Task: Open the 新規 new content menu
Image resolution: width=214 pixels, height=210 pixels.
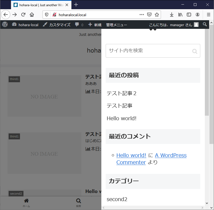Action: pyautogui.click(x=95, y=25)
